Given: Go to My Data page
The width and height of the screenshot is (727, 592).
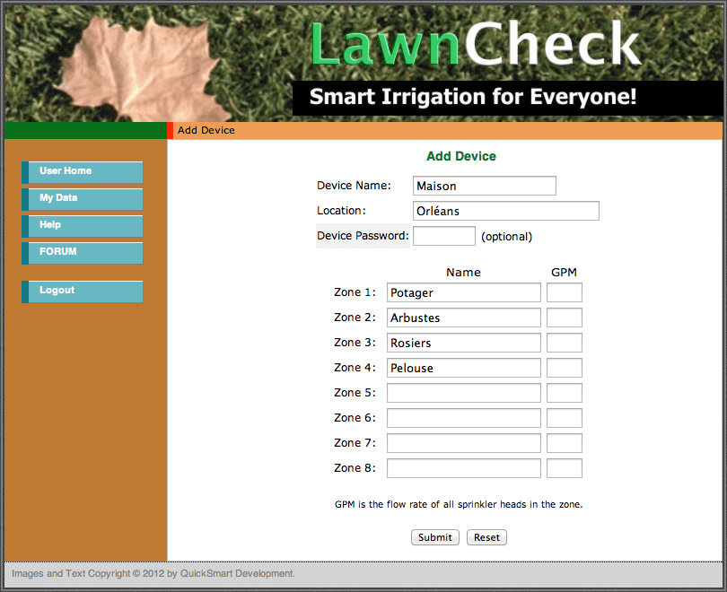Looking at the screenshot, I should (x=82, y=199).
